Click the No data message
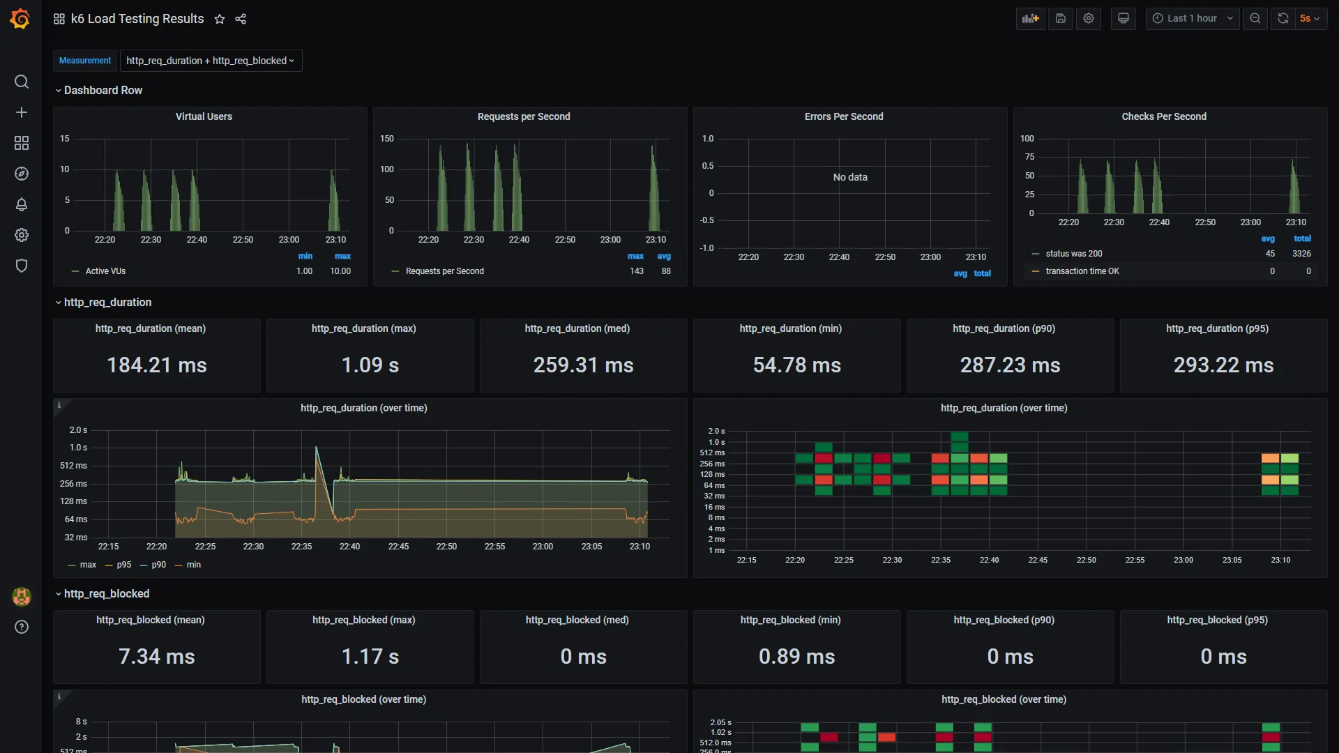The image size is (1339, 753). click(850, 177)
